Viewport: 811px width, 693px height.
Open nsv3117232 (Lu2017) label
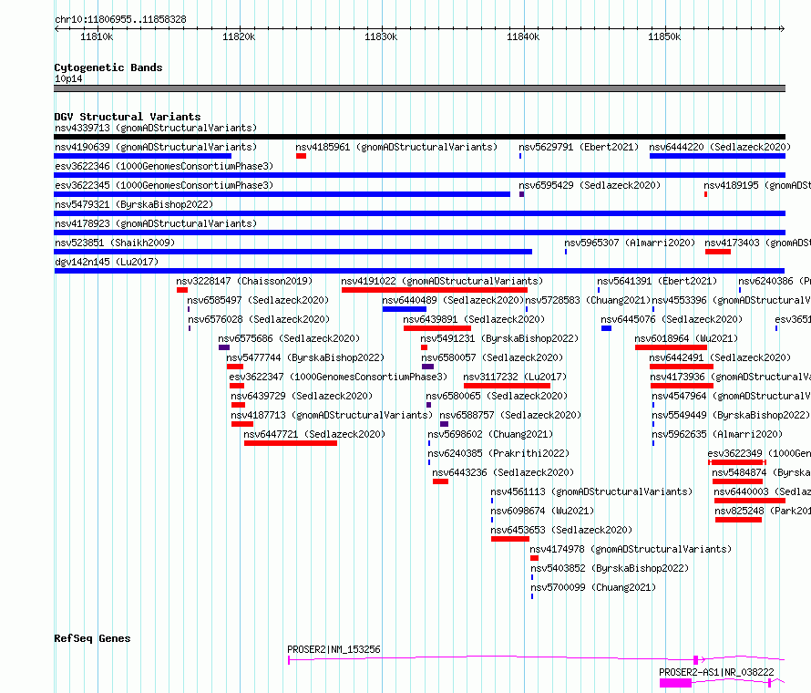click(515, 377)
